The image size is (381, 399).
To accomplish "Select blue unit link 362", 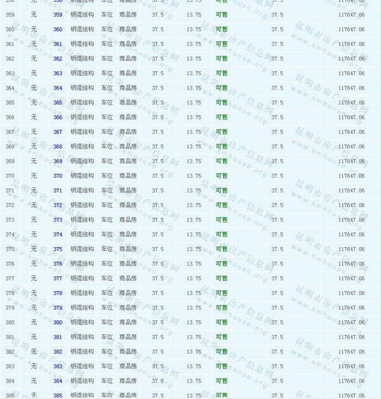I will (58, 59).
